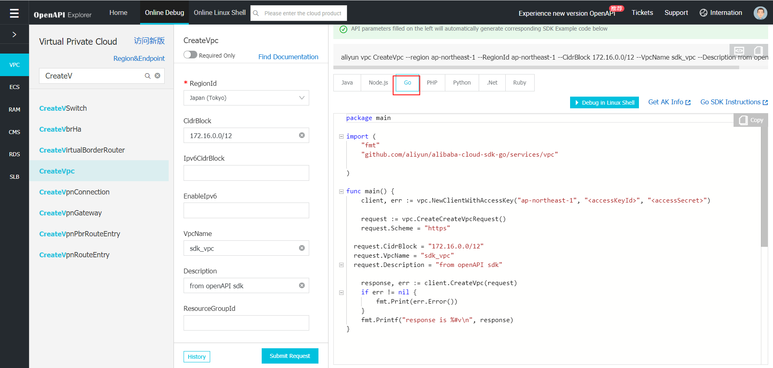Click the code panel vertical scrollbar
773x368 pixels.
(764, 187)
